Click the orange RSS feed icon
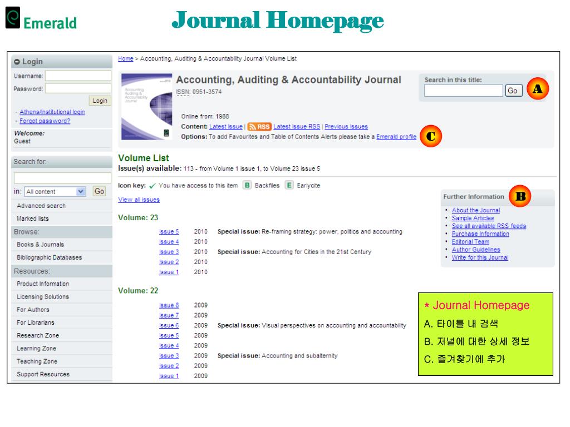 [x=259, y=127]
